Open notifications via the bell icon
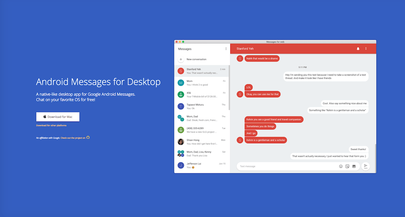Screen dimensions: 405x217 click(358, 48)
